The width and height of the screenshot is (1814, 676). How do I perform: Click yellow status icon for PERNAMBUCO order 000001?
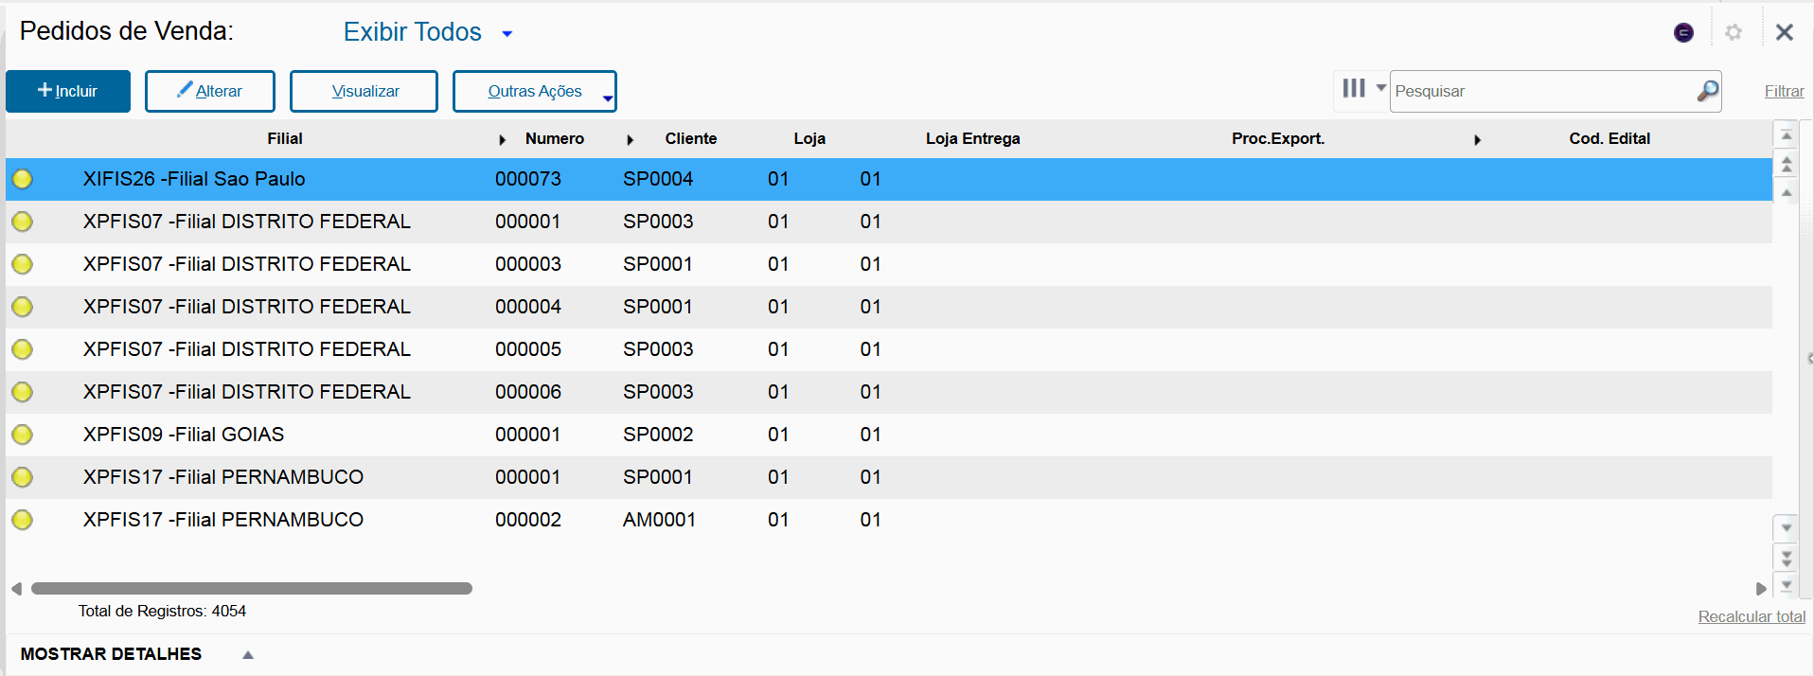point(23,477)
